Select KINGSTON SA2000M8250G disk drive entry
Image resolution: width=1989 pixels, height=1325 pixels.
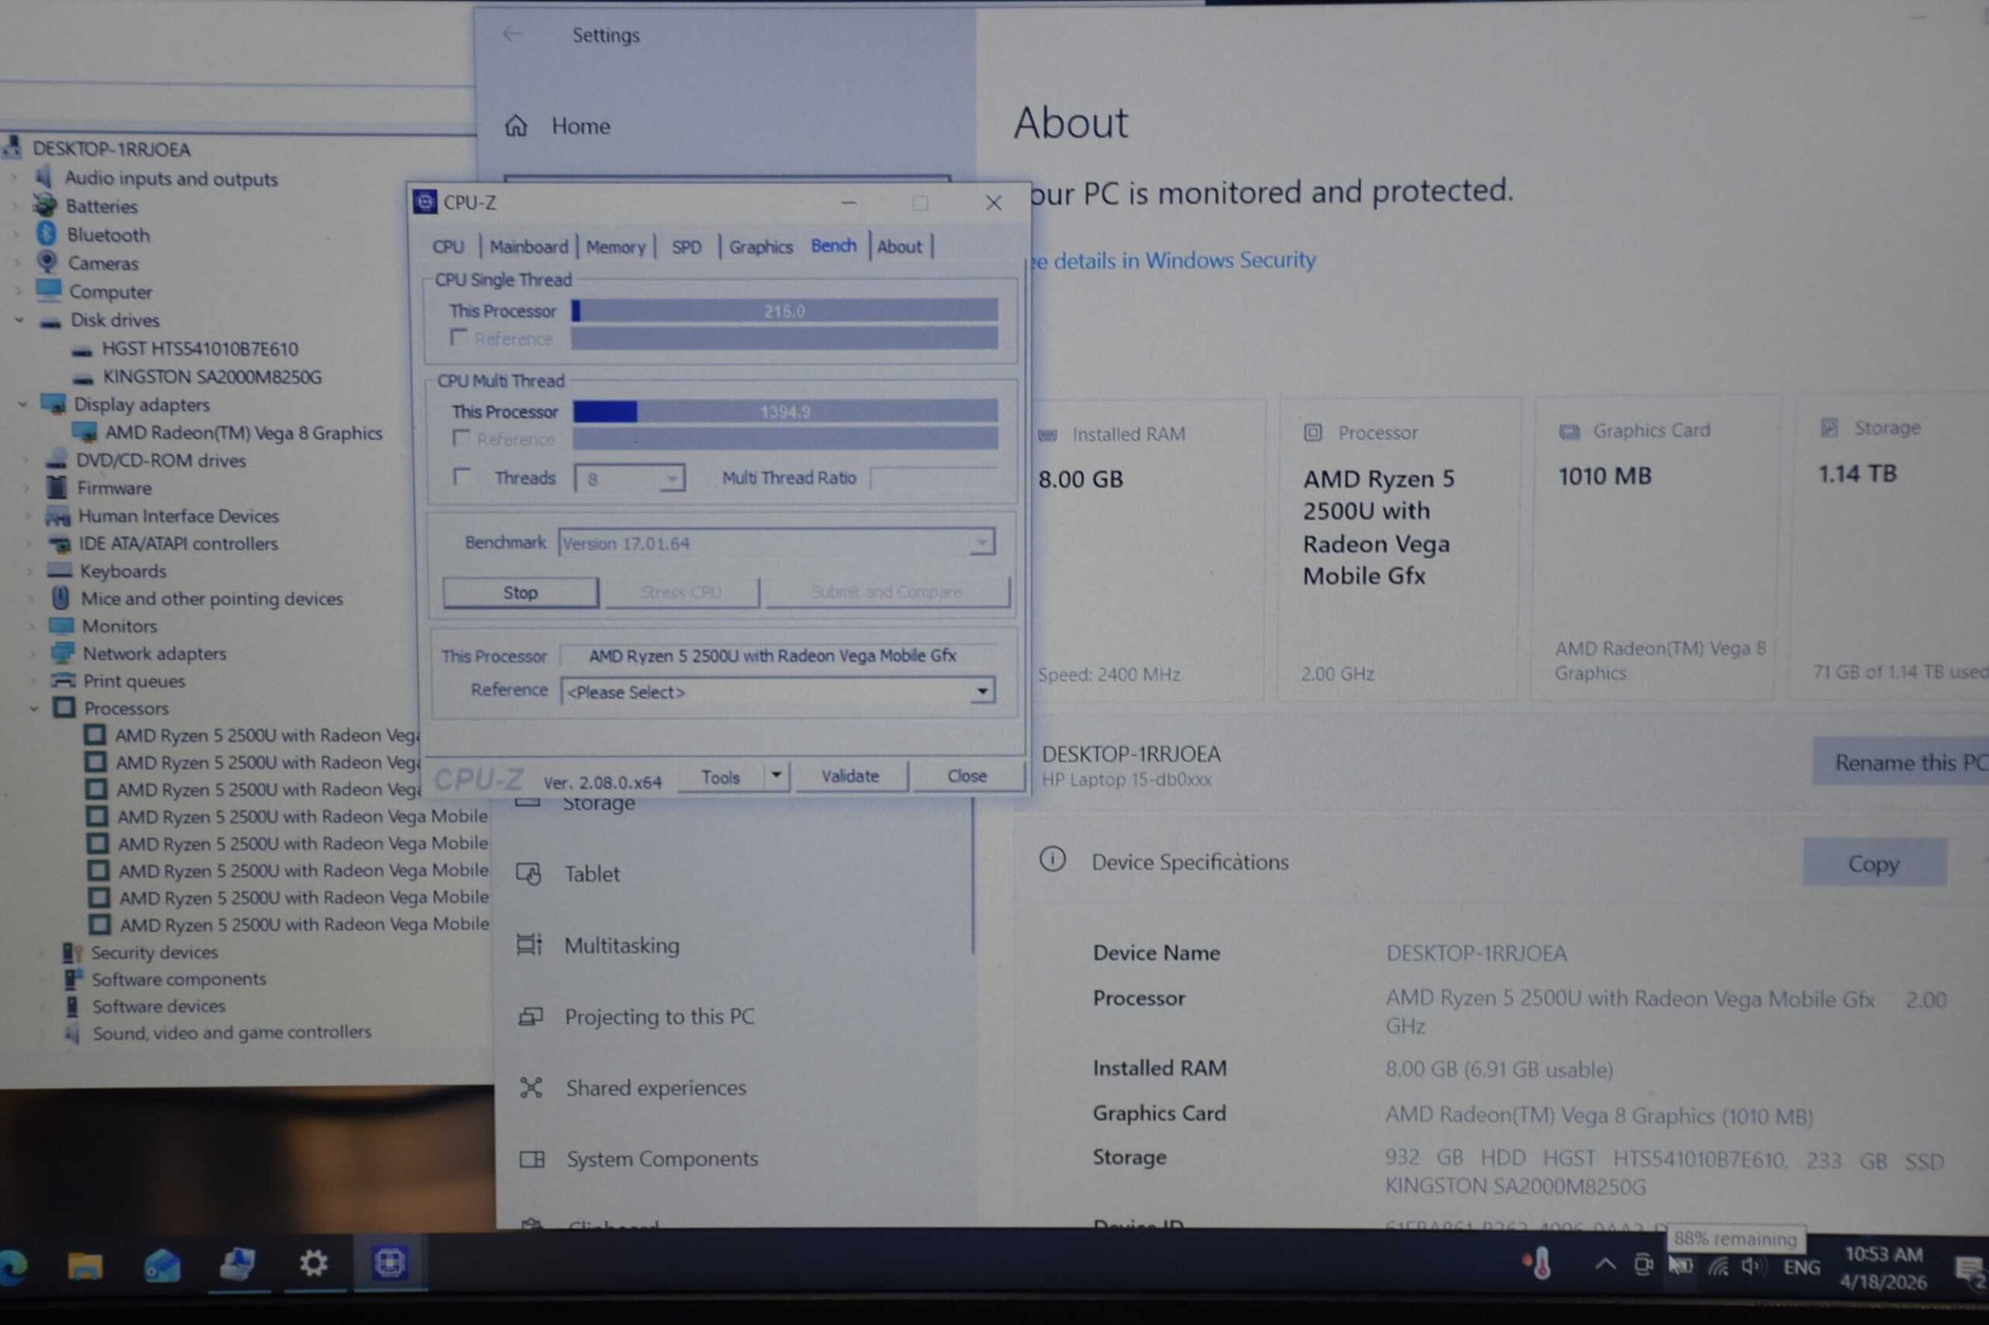tap(211, 377)
